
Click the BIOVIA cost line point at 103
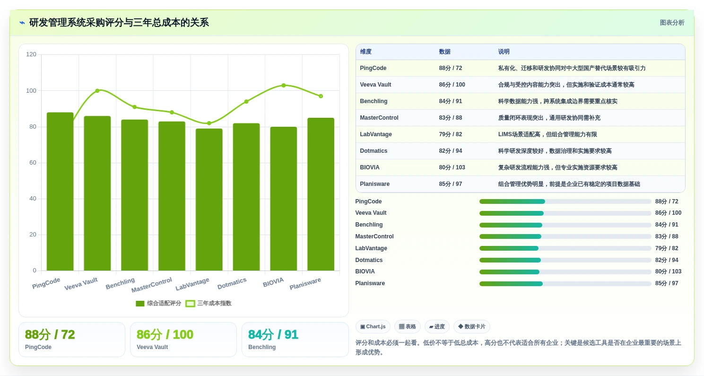pyautogui.click(x=284, y=86)
